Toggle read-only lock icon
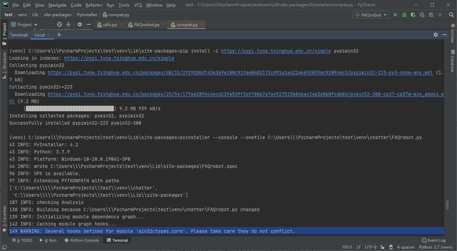The height and width of the screenshot is (251, 457). click(382, 247)
